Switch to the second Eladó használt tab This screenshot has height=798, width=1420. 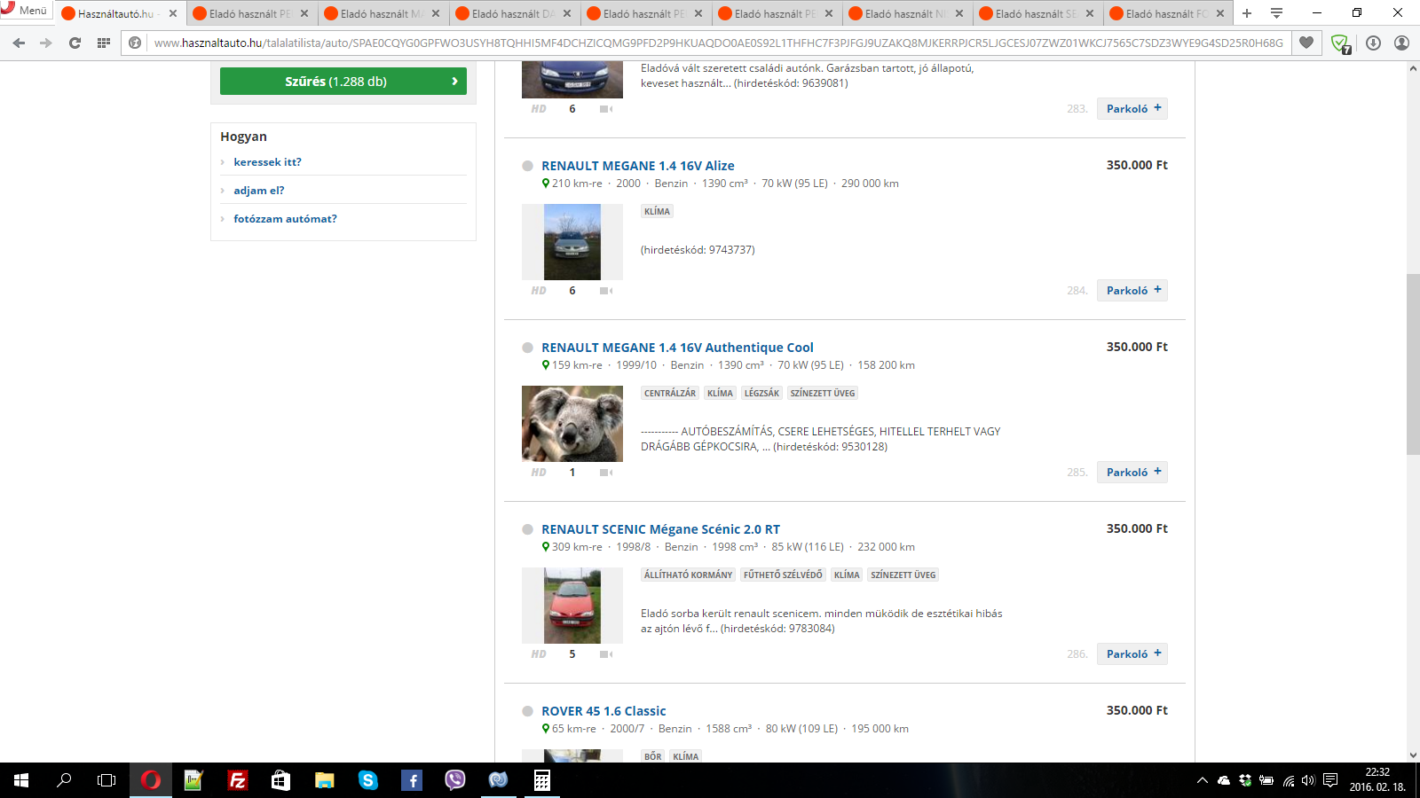tap(382, 13)
